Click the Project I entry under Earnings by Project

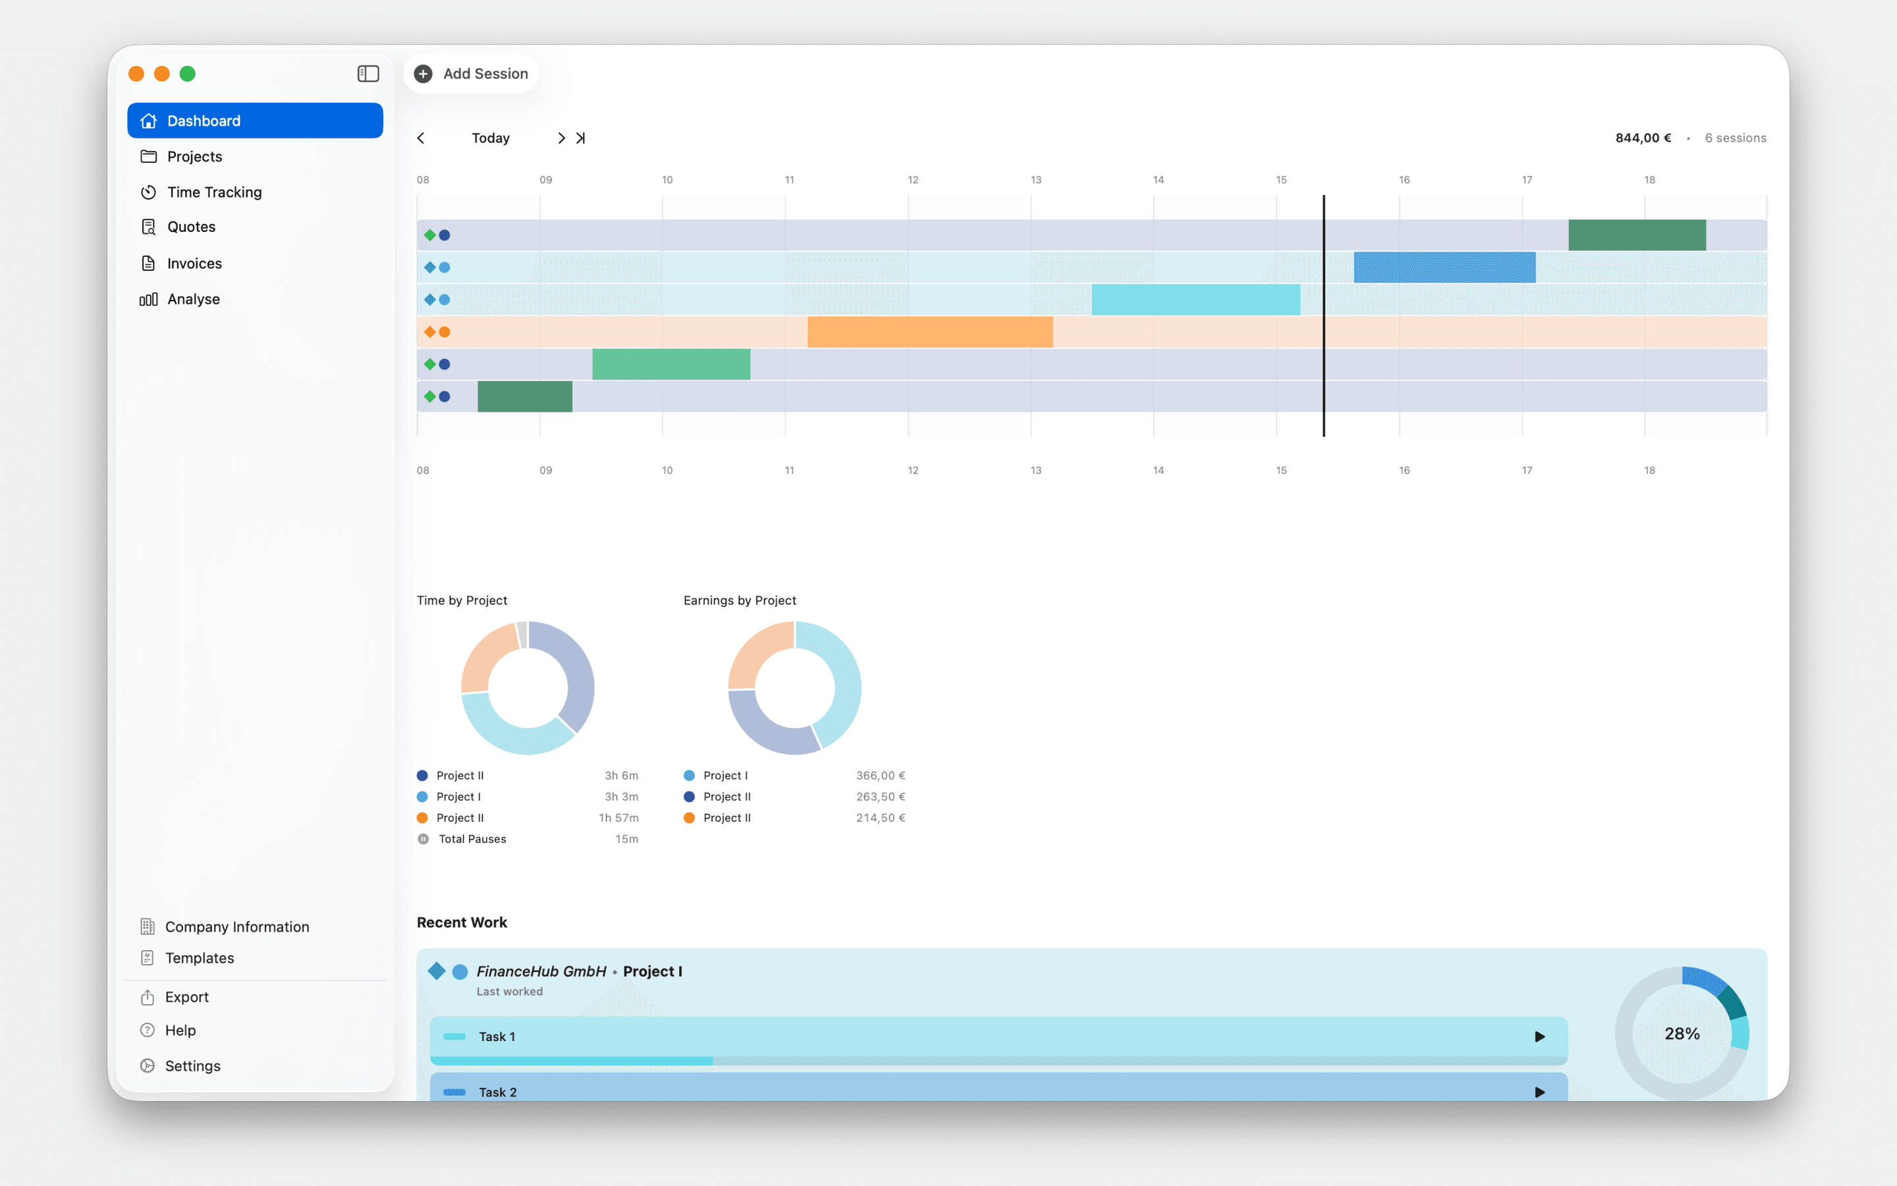tap(725, 775)
